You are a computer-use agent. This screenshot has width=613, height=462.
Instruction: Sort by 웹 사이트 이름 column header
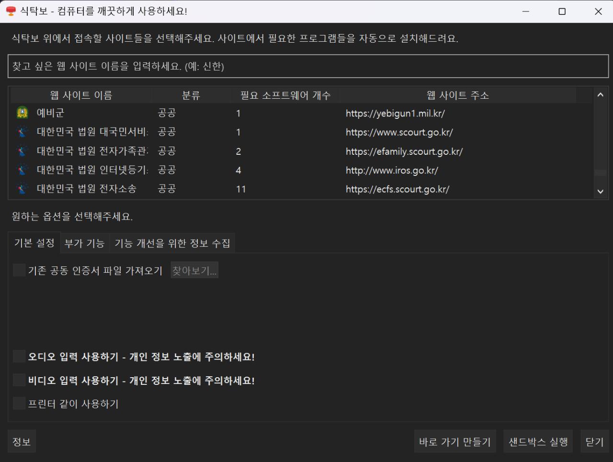tap(81, 95)
